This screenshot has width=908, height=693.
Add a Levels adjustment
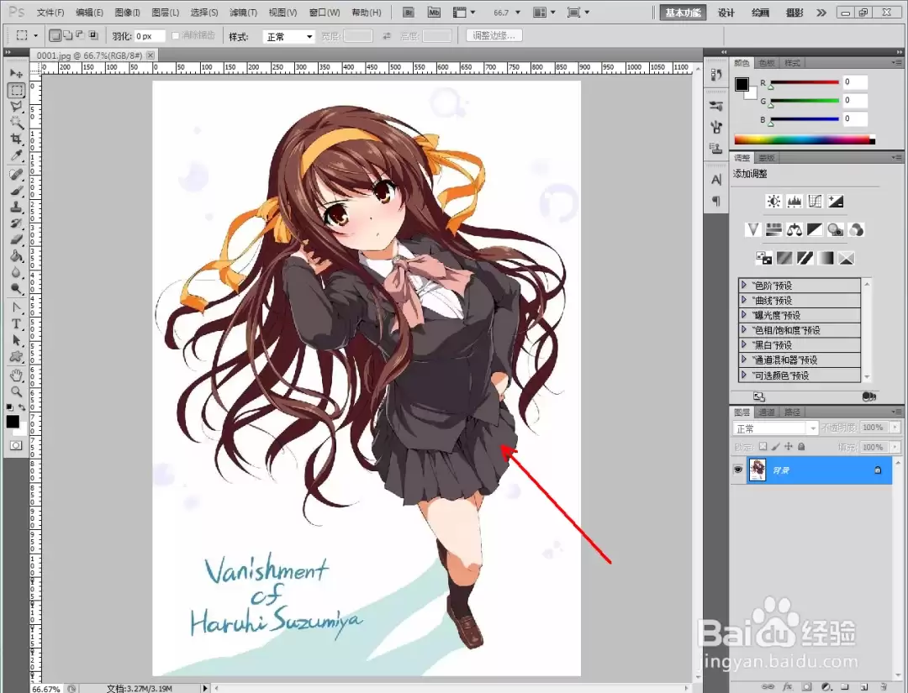pyautogui.click(x=794, y=201)
